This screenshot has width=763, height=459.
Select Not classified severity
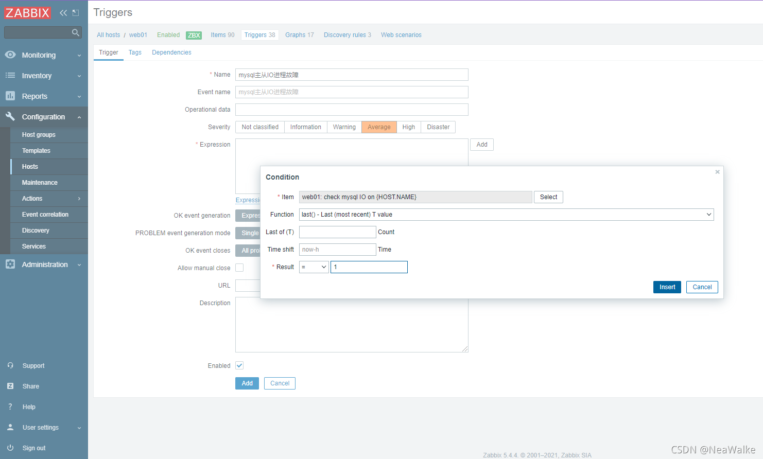[260, 127]
